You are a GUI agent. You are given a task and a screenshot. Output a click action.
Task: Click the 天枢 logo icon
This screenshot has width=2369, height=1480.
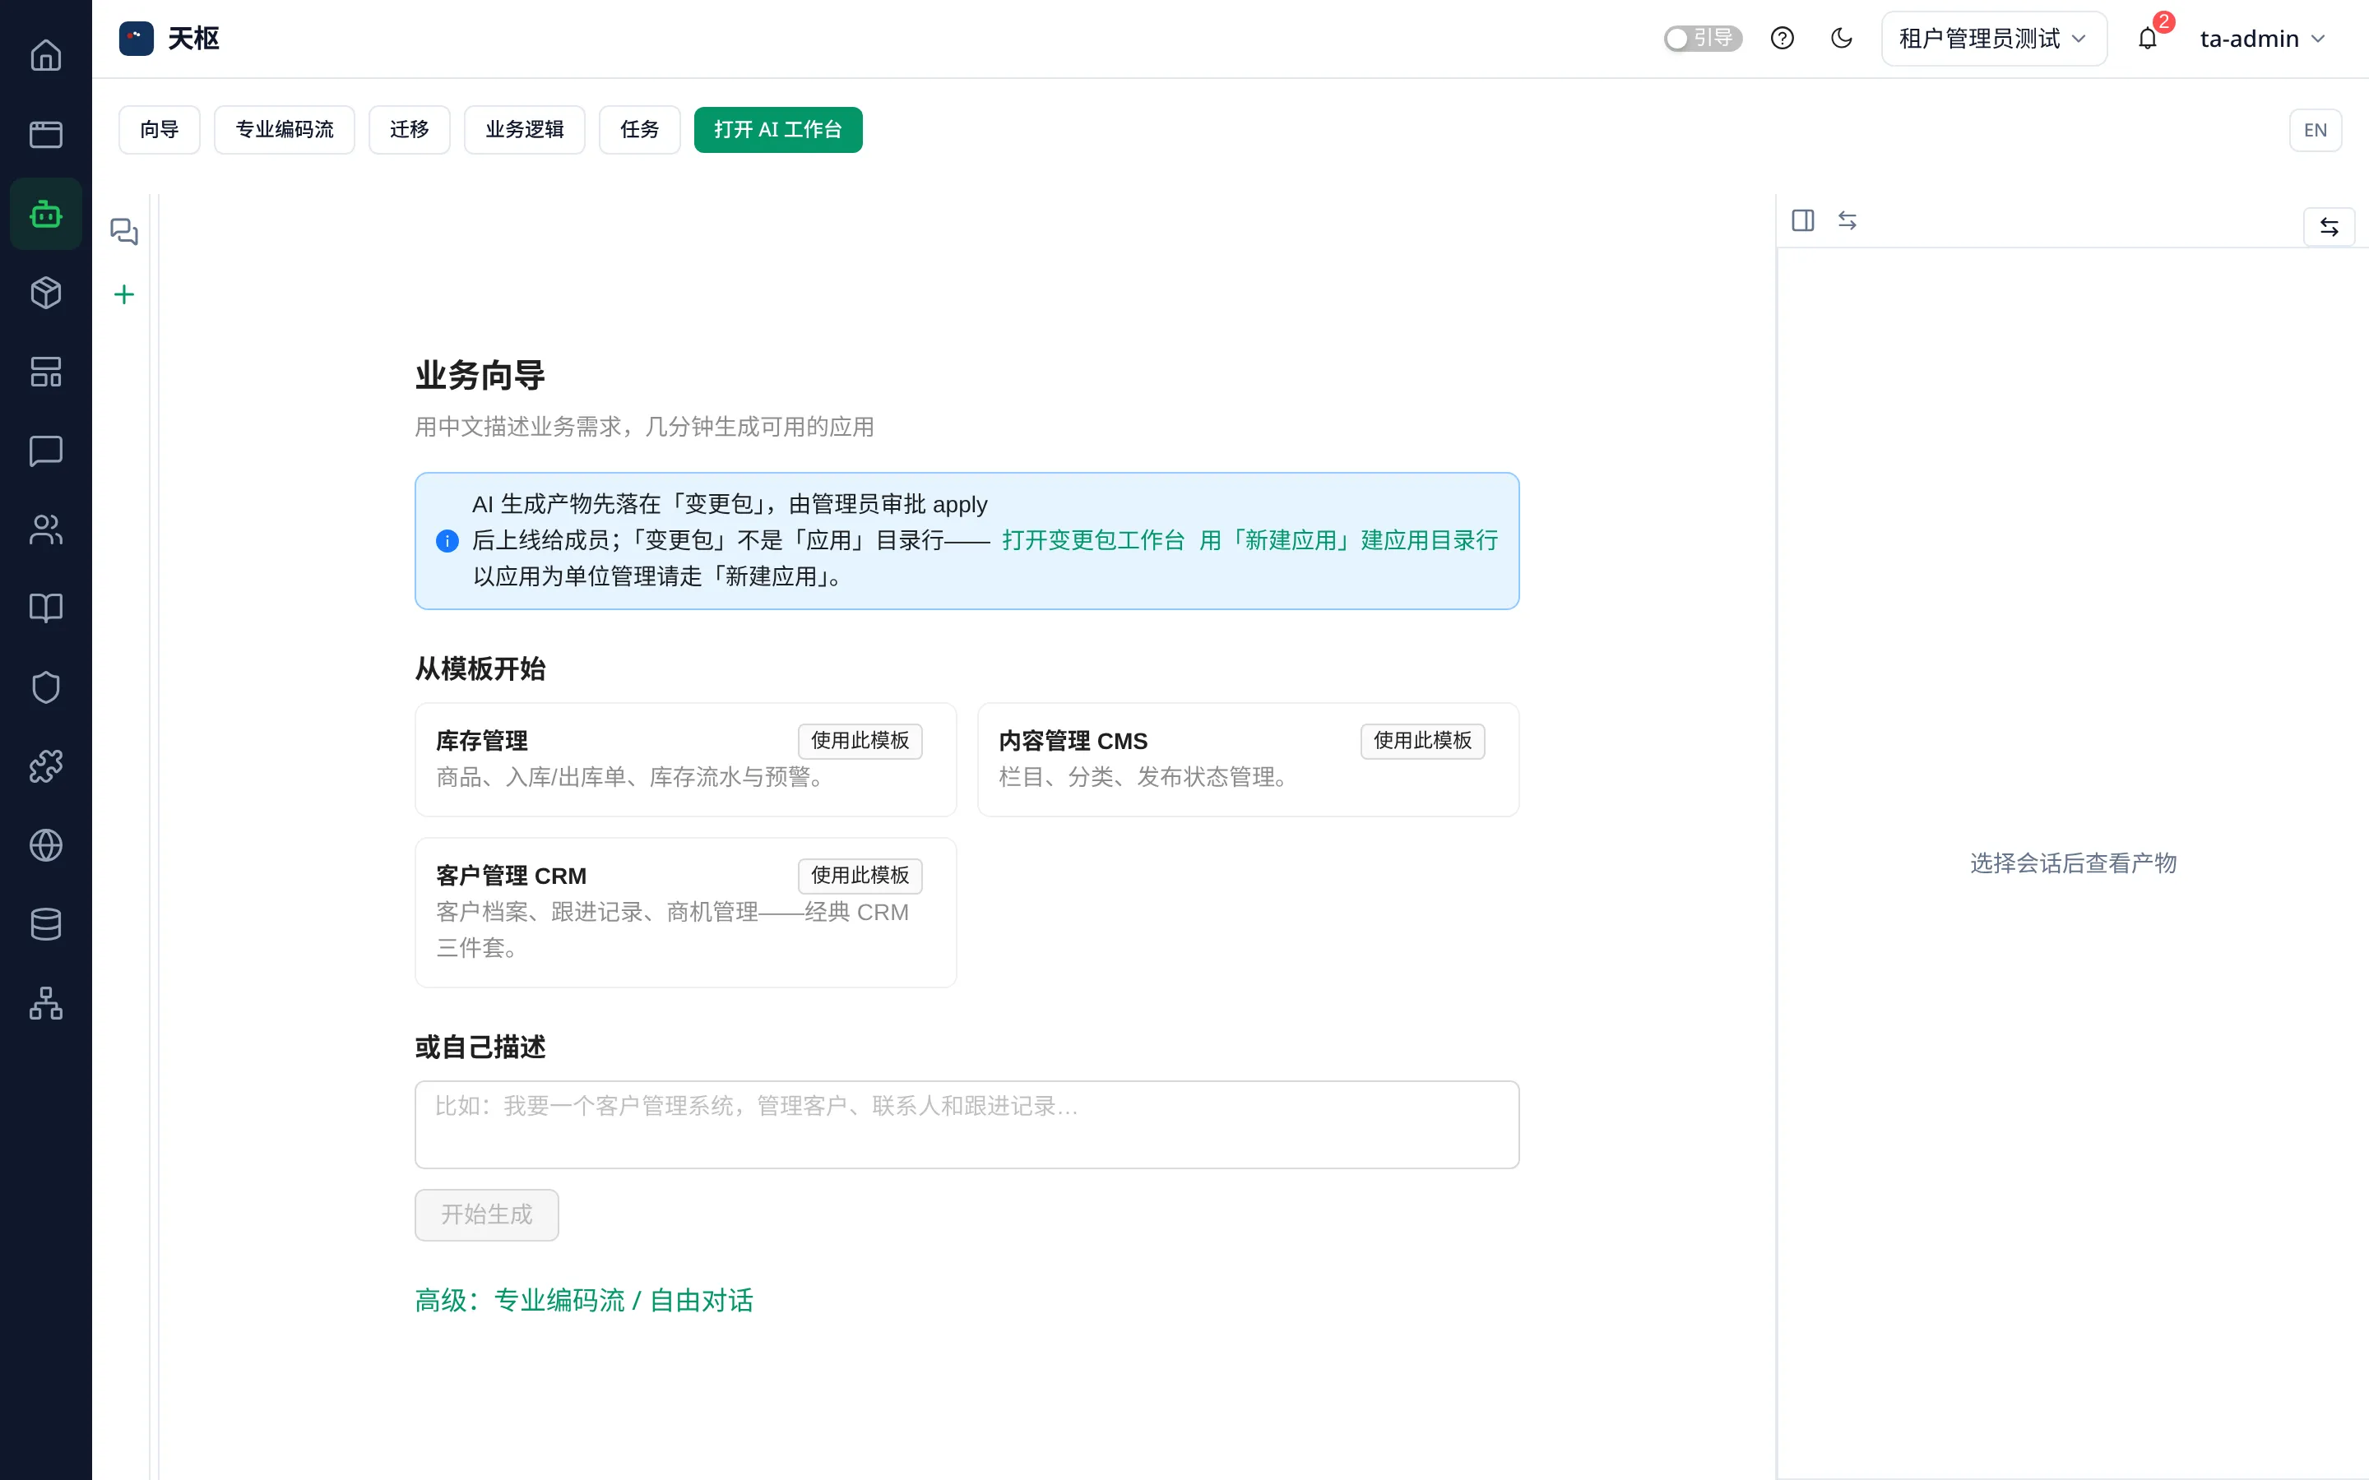click(x=136, y=38)
